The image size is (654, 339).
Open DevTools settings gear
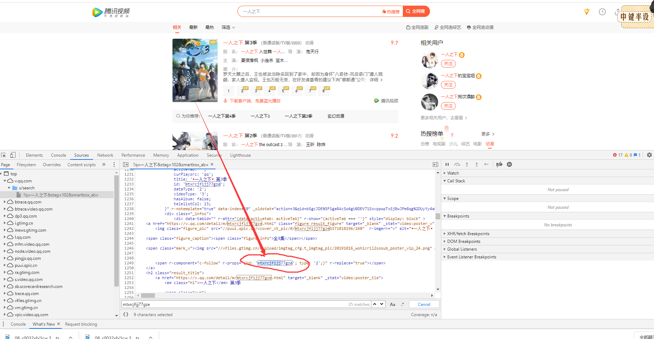(x=649, y=155)
